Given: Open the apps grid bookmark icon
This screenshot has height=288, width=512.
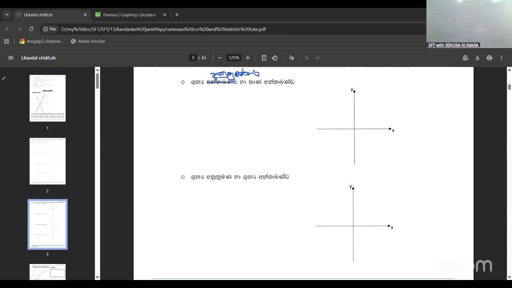Looking at the screenshot, I should (6, 41).
